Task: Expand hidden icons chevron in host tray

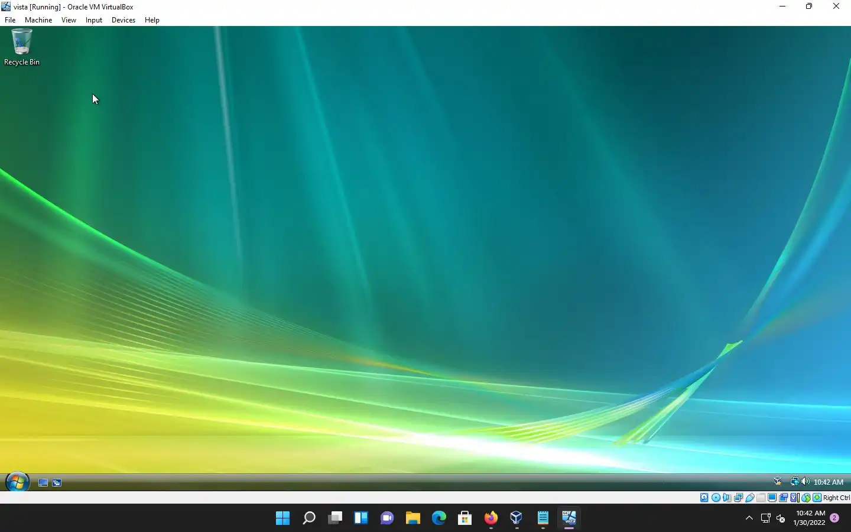Action: (x=749, y=518)
